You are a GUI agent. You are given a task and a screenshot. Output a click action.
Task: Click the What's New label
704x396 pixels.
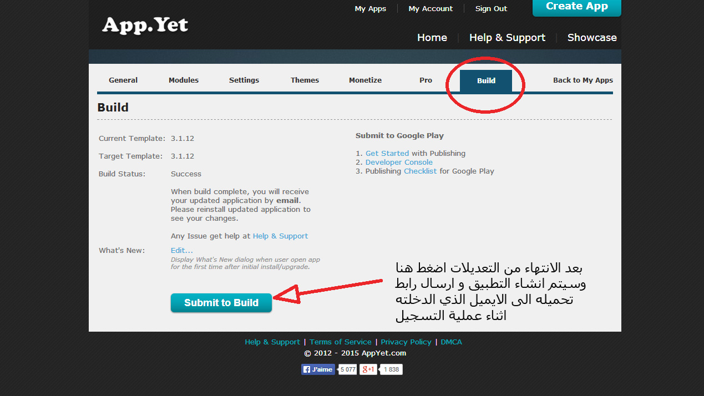pos(121,251)
